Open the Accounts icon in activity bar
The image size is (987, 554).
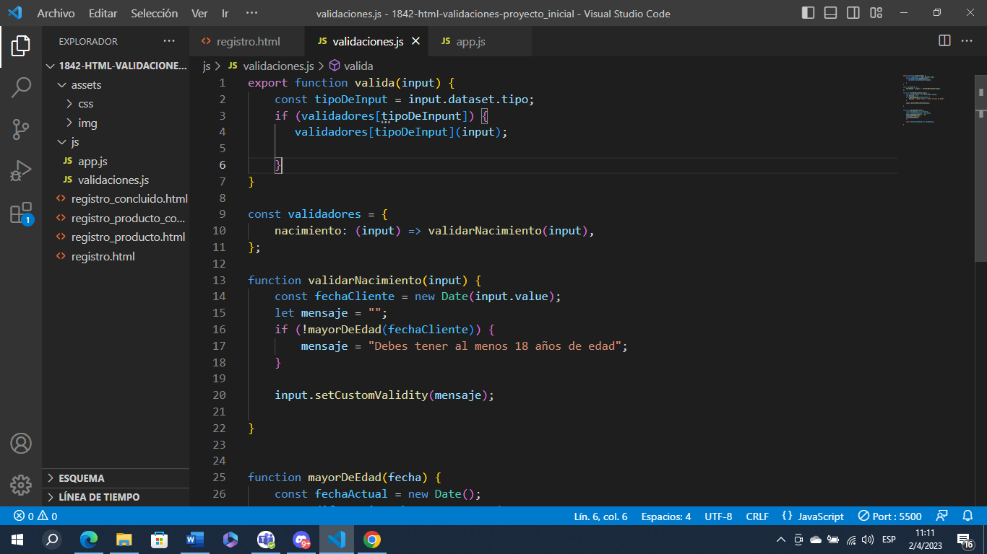21,443
